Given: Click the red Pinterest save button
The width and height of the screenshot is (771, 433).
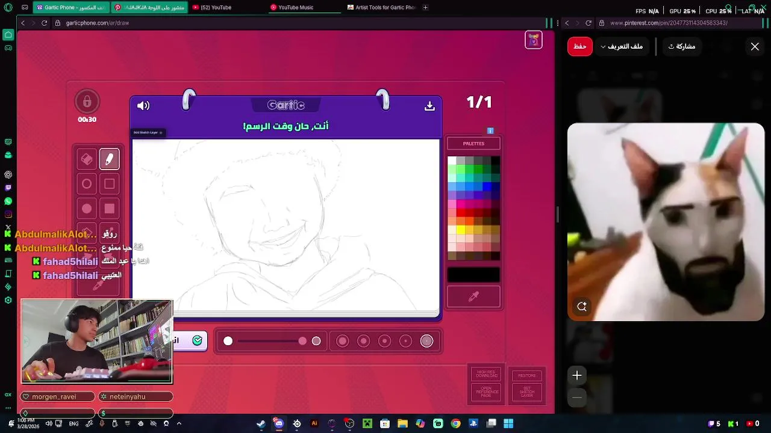Looking at the screenshot, I should 580,46.
